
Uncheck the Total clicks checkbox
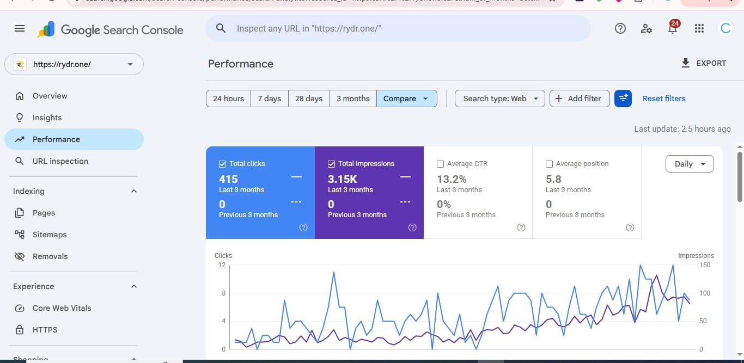[x=222, y=164]
